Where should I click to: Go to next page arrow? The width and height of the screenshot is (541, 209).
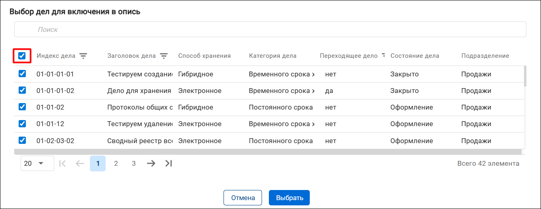(151, 163)
